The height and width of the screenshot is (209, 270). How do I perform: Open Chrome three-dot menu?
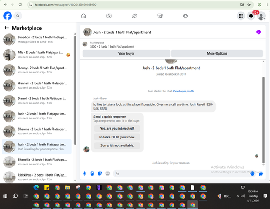(x=267, y=5)
